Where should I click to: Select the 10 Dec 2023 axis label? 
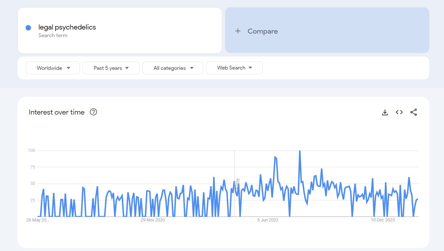(383, 220)
